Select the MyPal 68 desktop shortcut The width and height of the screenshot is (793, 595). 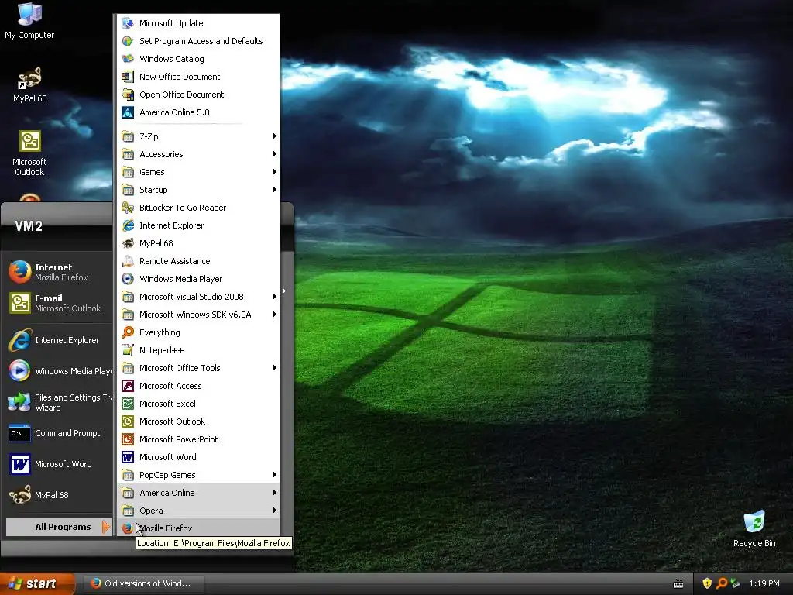click(x=30, y=84)
